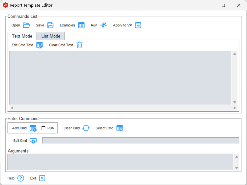Click the Clear Cmd Text trash icon
Image resolution: width=247 pixels, height=185 pixels.
pos(79,45)
